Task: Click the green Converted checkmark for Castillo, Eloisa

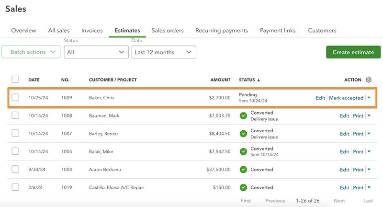Action: [x=243, y=187]
